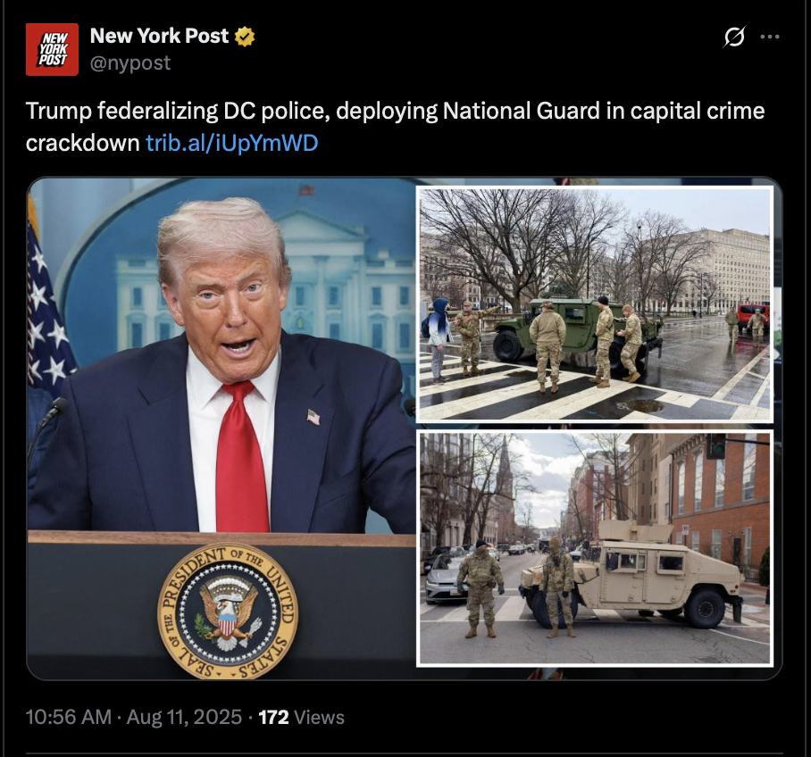Follow the trib.al/iUpYmWD article link
Image resolution: width=811 pixels, height=757 pixels.
(231, 143)
